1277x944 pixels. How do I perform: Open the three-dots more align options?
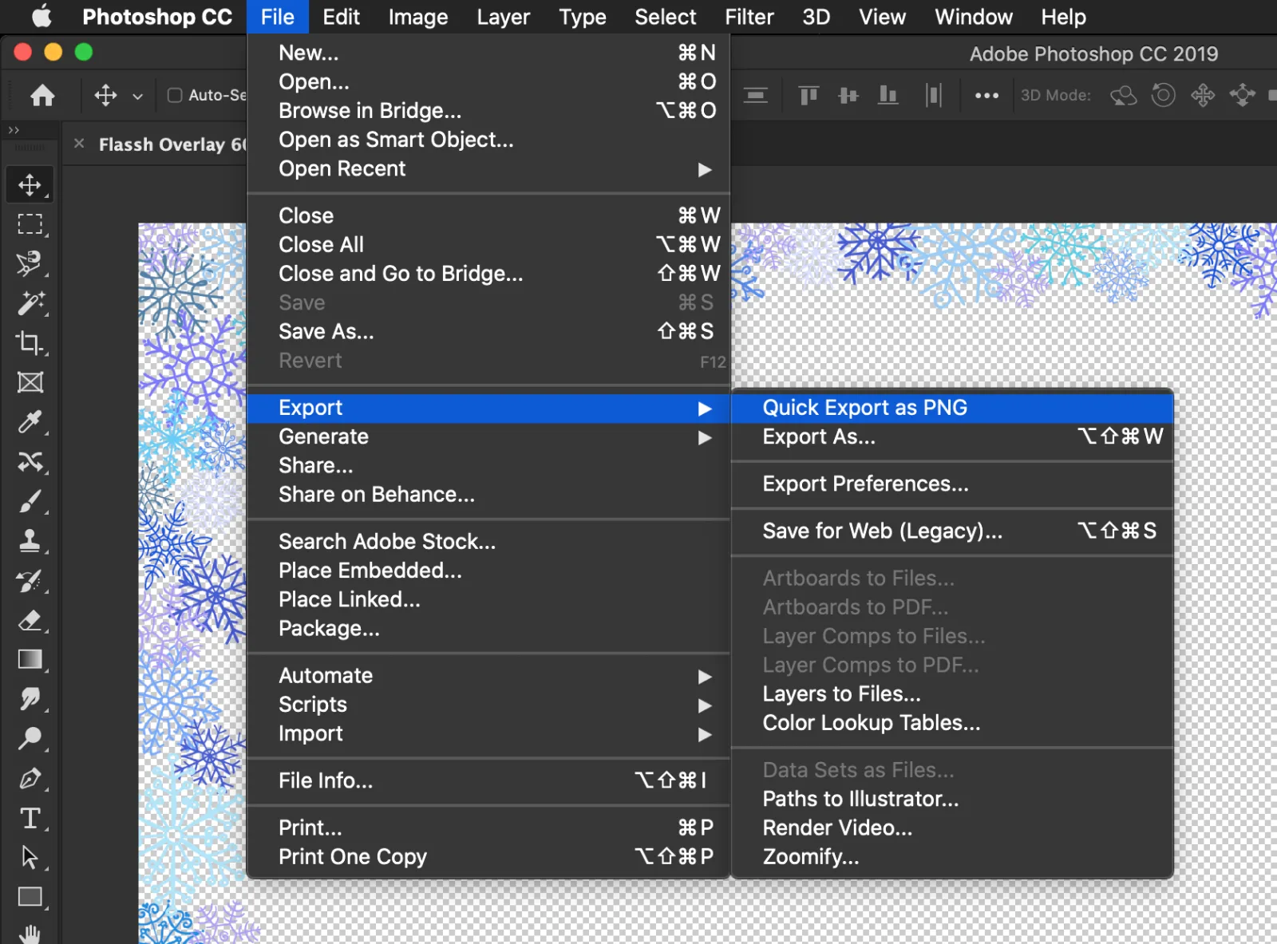click(x=986, y=96)
